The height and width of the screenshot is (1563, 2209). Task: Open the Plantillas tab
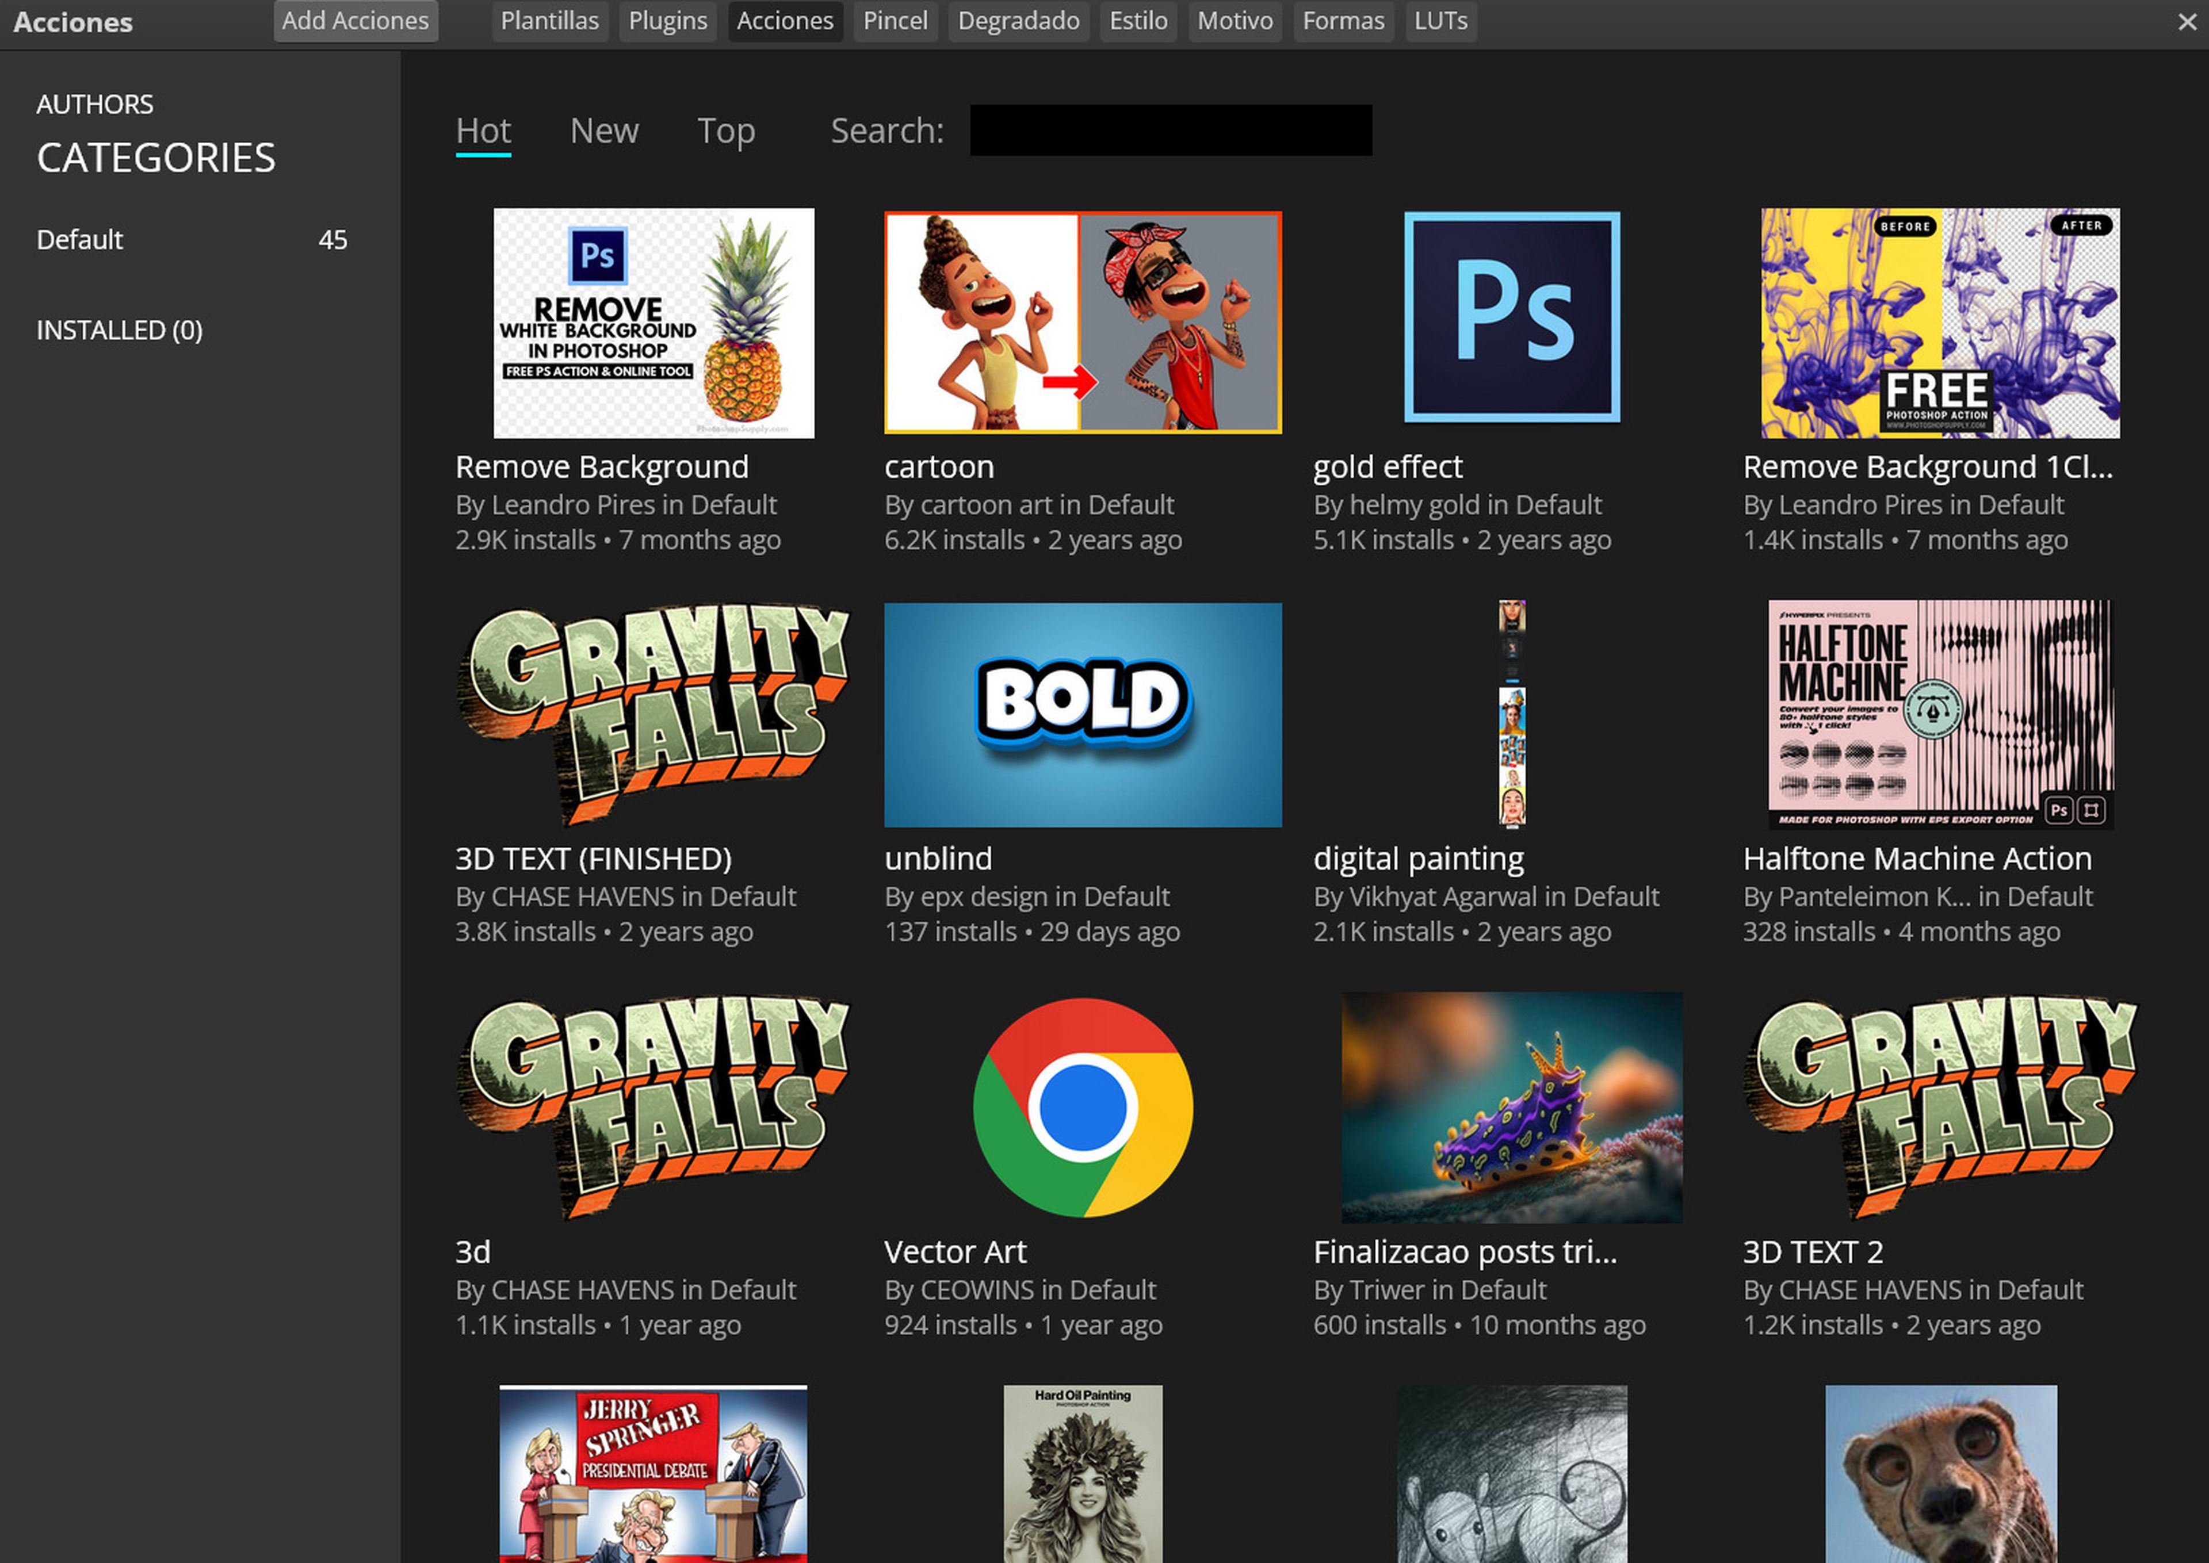pyautogui.click(x=549, y=21)
